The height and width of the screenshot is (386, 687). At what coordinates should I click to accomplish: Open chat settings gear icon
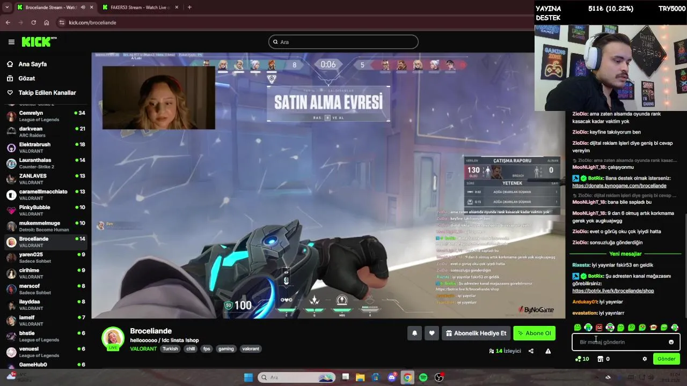pos(645,359)
